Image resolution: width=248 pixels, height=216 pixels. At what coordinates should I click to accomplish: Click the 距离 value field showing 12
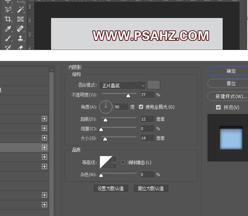pyautogui.click(x=147, y=119)
